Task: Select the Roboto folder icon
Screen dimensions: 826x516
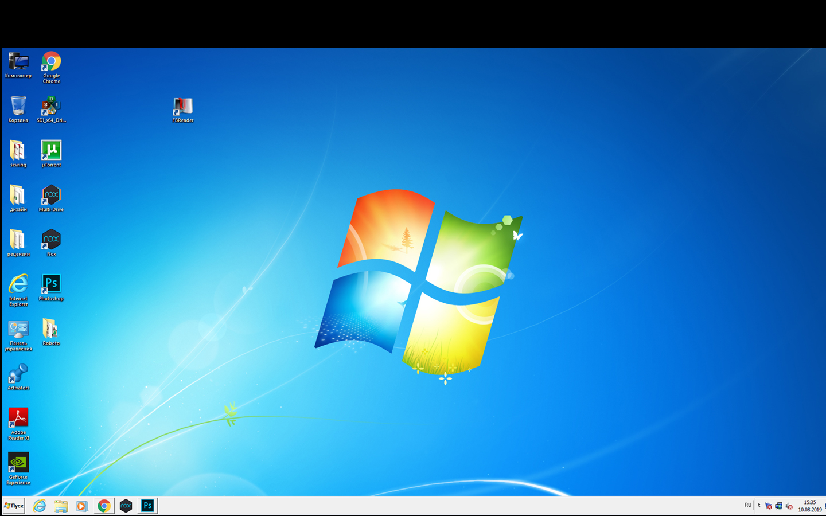Action: pyautogui.click(x=51, y=333)
